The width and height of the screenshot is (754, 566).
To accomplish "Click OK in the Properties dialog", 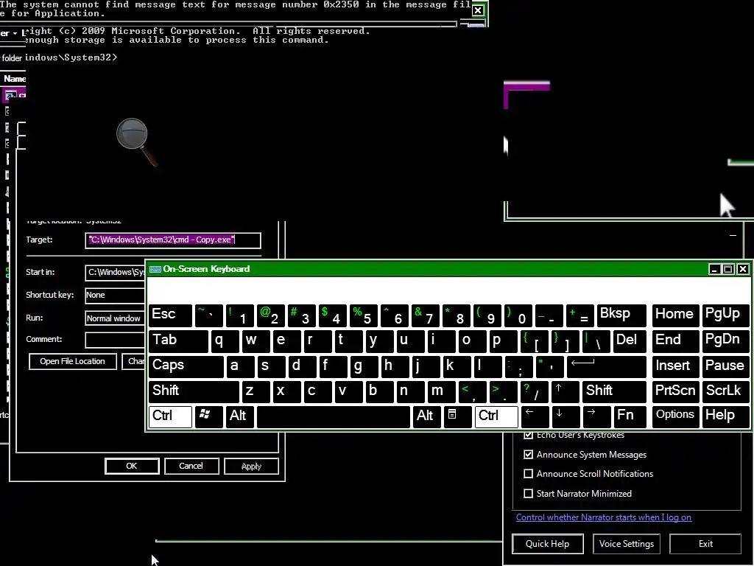I will pos(132,466).
